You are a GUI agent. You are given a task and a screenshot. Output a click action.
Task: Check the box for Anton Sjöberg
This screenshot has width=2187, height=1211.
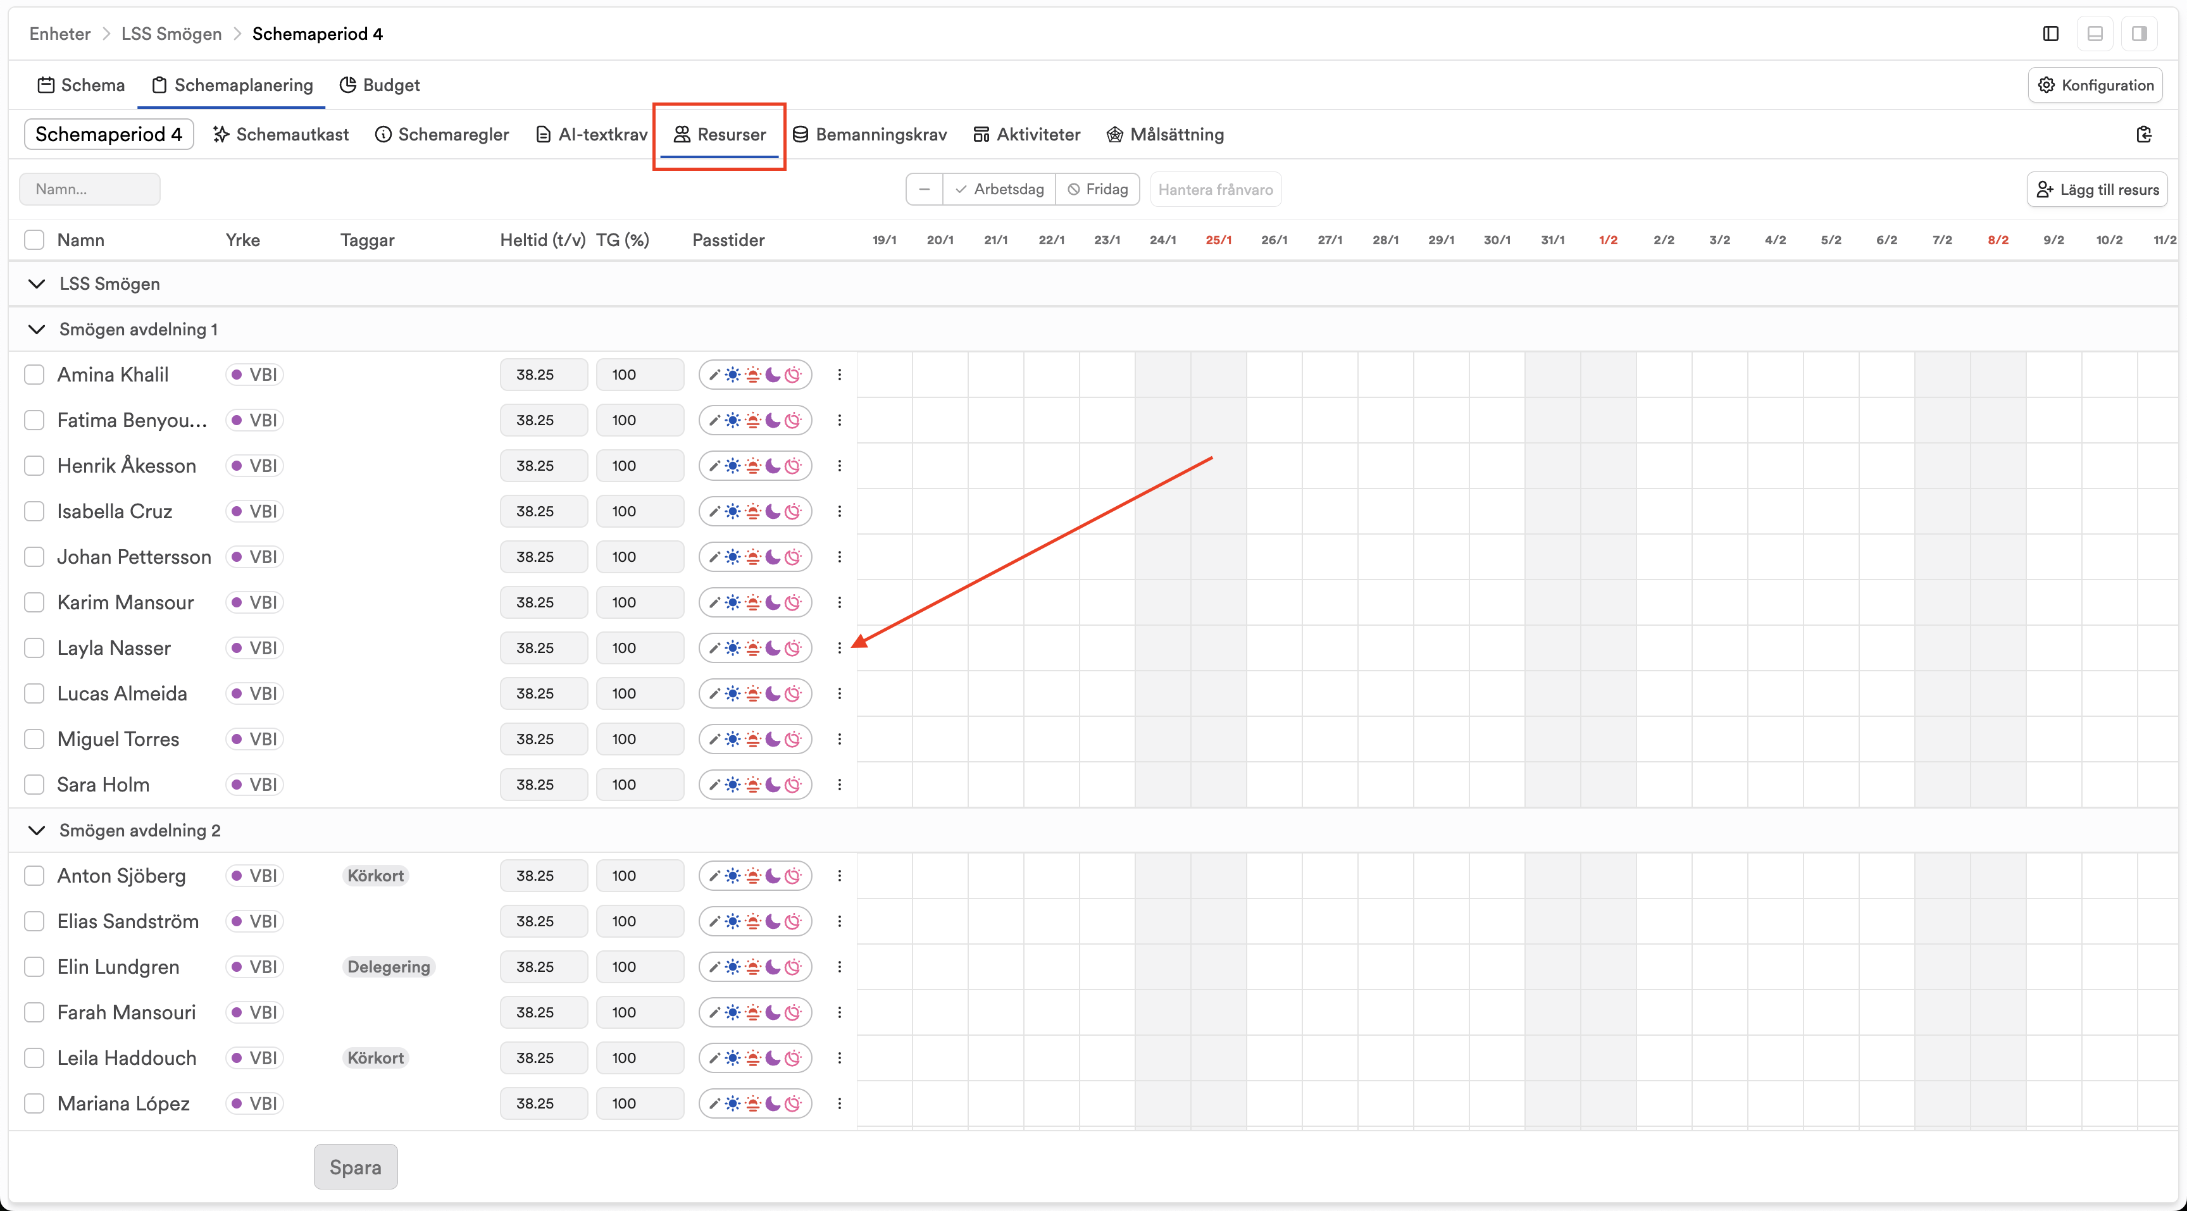coord(34,876)
